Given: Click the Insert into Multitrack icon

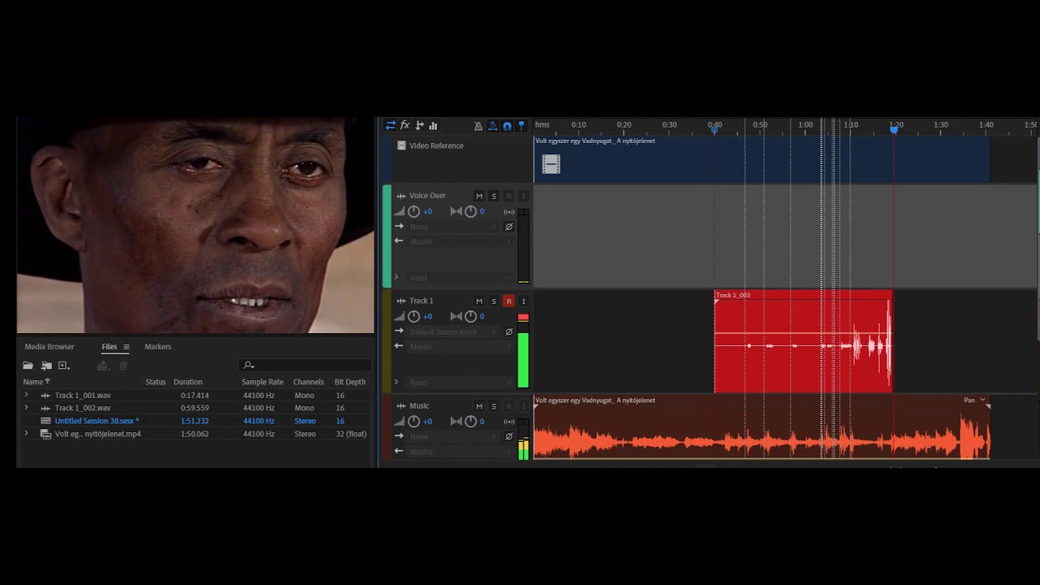Looking at the screenshot, I should coord(103,366).
